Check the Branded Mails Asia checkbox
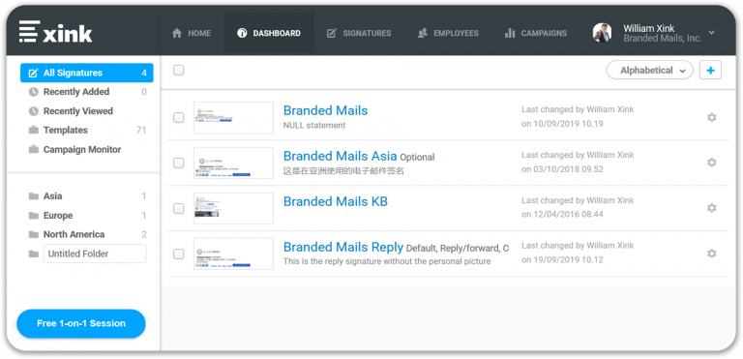 coord(179,164)
